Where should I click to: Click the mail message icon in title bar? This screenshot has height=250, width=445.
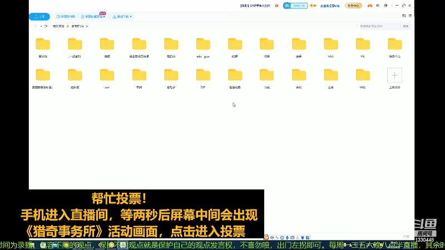pos(378,6)
